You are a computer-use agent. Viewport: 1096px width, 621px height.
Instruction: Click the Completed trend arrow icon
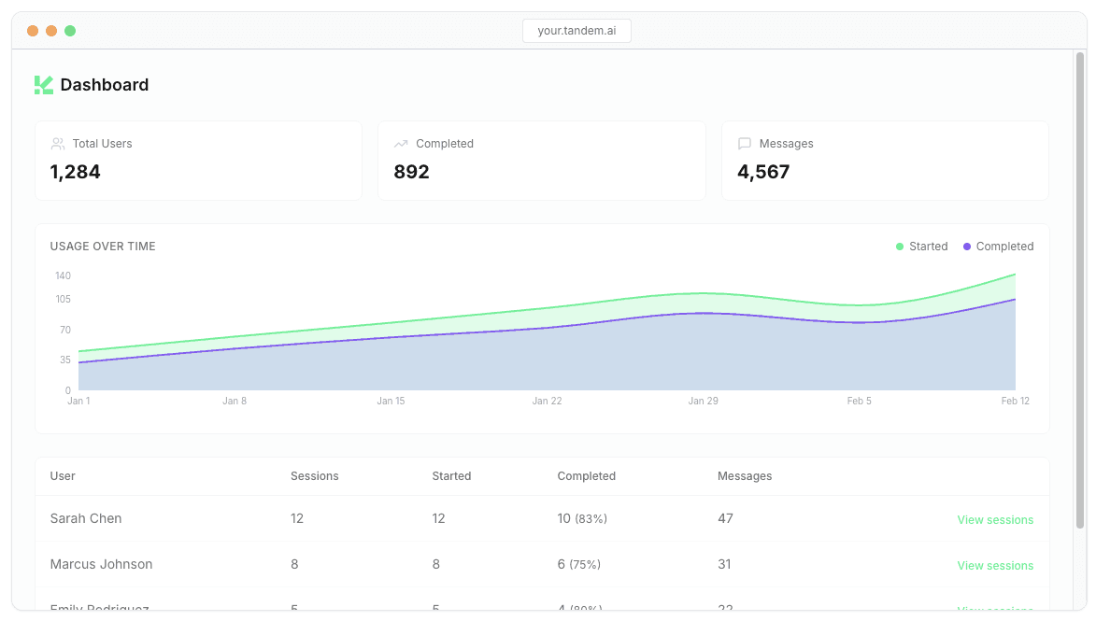coord(401,144)
